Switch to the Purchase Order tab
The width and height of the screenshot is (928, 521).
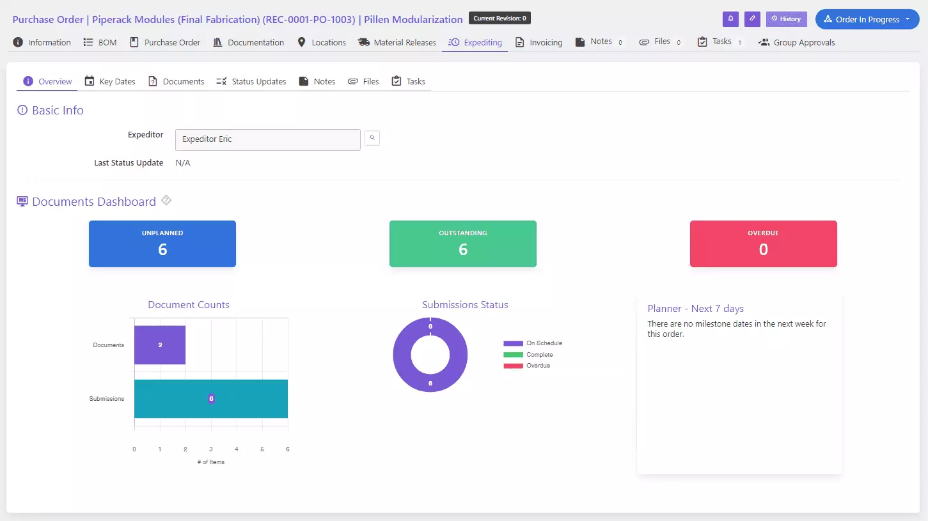click(x=165, y=42)
